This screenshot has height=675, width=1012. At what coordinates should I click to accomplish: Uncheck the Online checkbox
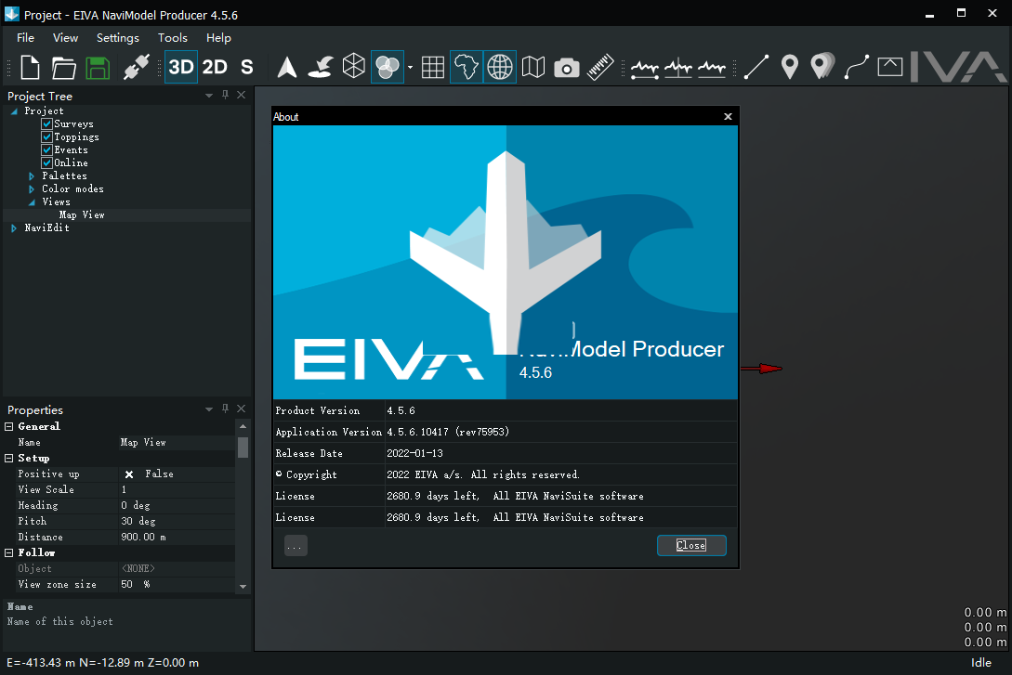click(46, 162)
